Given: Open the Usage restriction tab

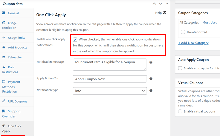Looking at the screenshot, I should tap(17, 25).
